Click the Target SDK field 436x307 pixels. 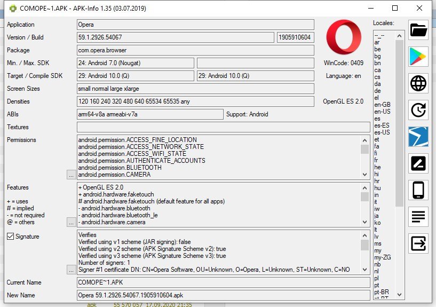[x=136, y=76]
